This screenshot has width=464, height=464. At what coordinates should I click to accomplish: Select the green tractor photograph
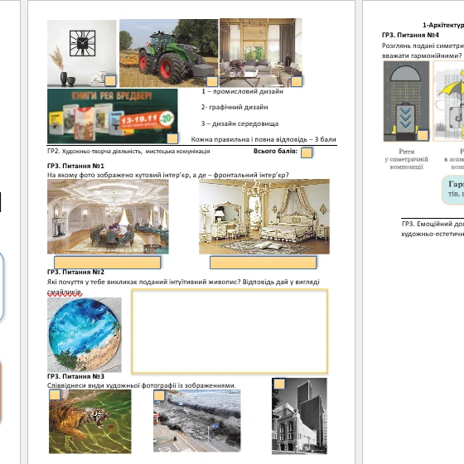tap(169, 53)
